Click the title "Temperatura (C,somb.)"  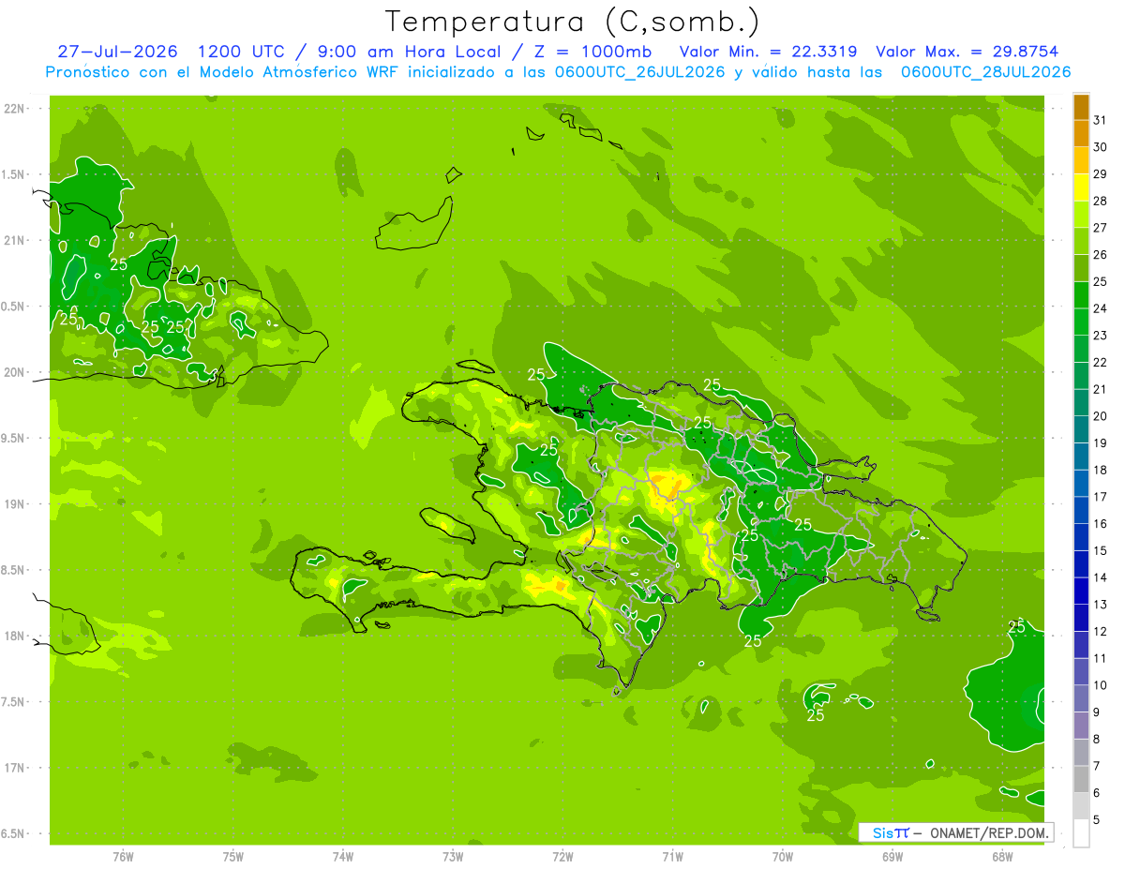(x=571, y=22)
